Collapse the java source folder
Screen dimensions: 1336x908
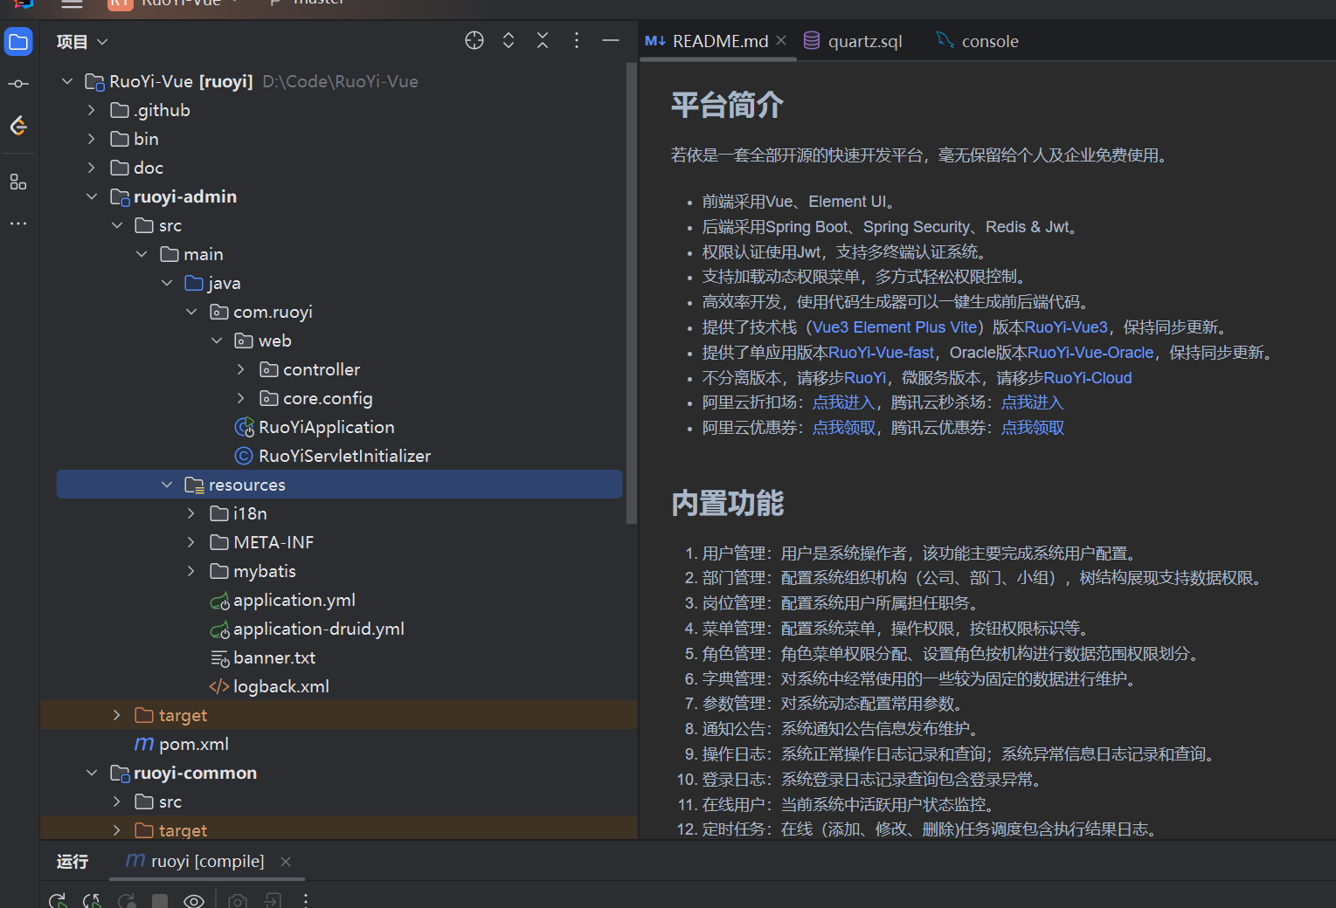coord(167,283)
